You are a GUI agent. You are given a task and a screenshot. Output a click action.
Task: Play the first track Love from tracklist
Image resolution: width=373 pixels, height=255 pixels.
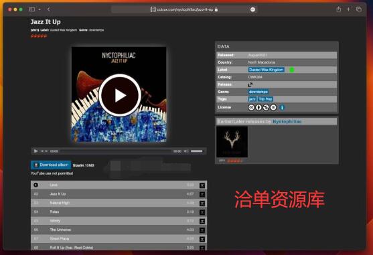click(x=35, y=185)
